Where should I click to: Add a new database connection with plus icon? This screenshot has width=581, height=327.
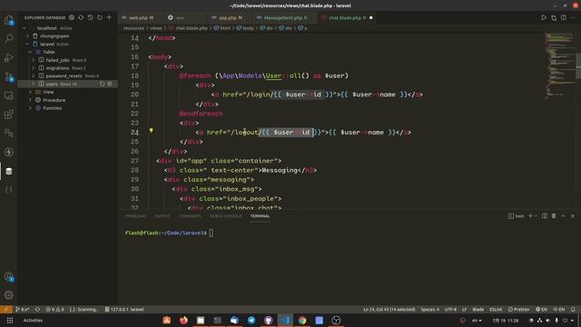point(109,17)
